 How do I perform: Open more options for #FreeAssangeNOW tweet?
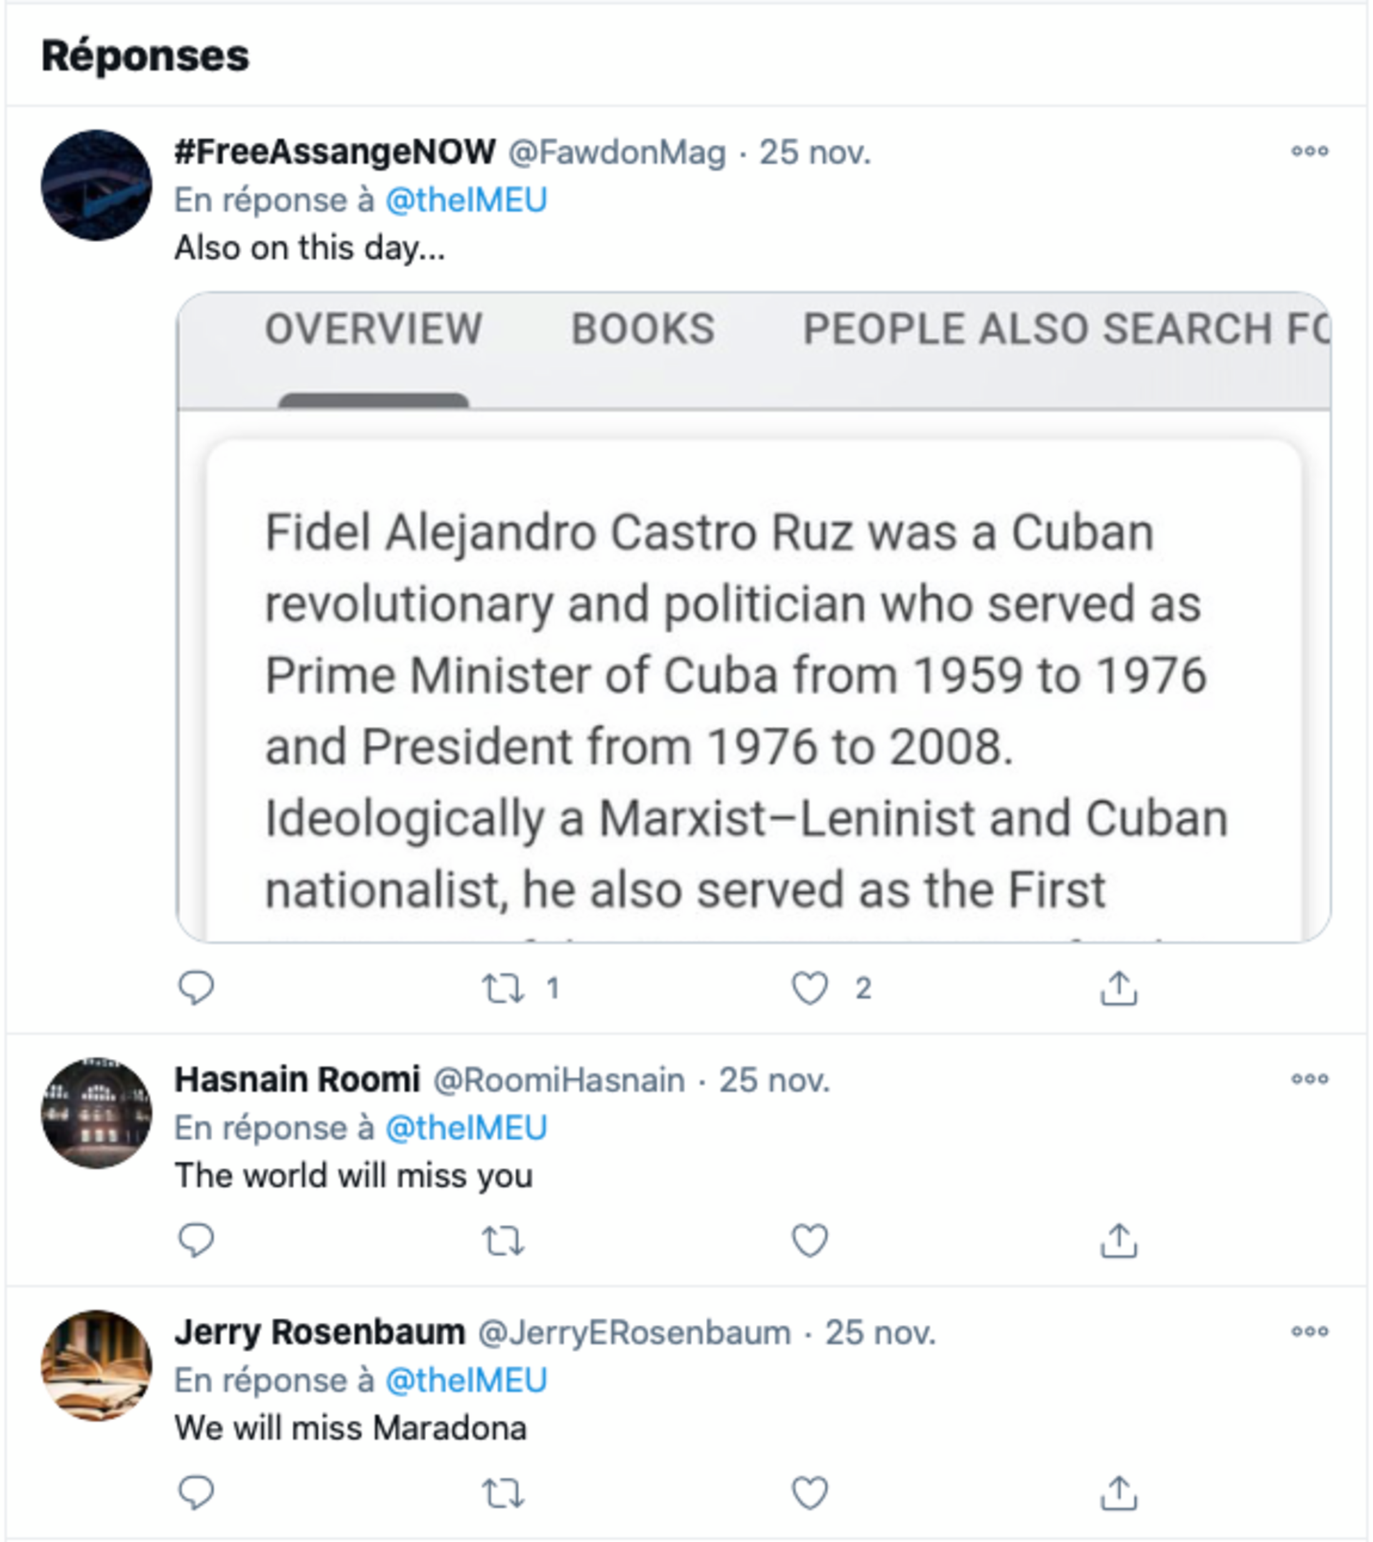[1309, 152]
